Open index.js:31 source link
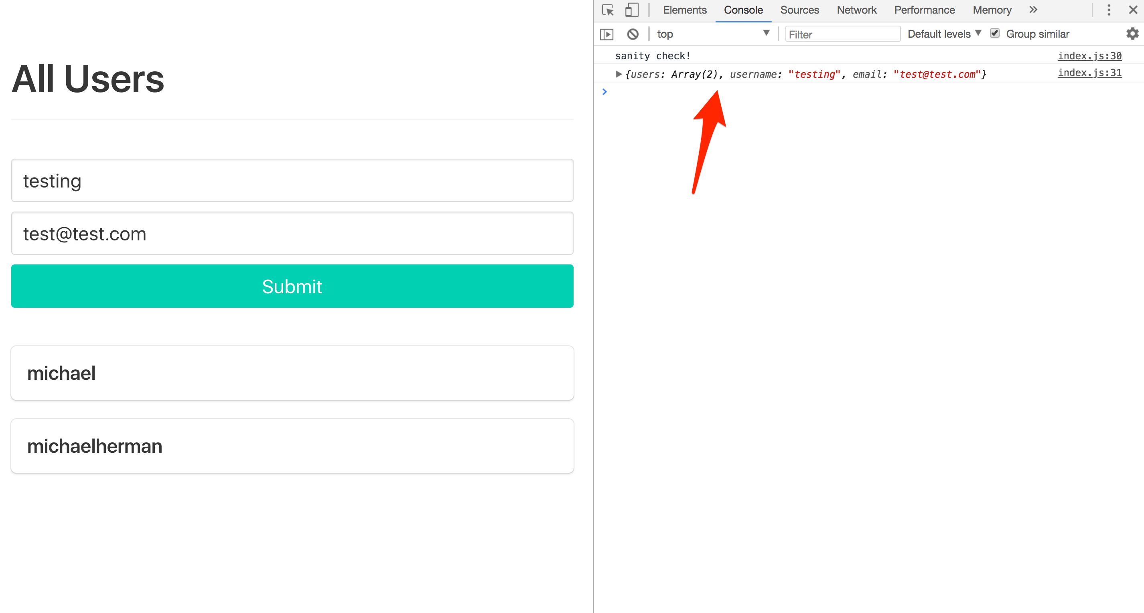Image resolution: width=1144 pixels, height=613 pixels. click(x=1089, y=73)
